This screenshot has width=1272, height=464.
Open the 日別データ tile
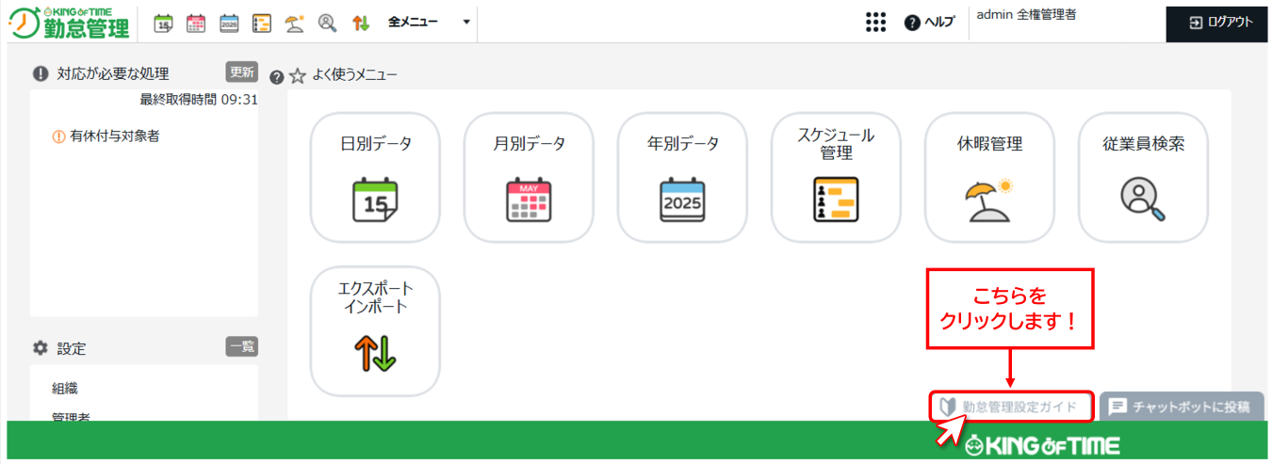coord(375,178)
